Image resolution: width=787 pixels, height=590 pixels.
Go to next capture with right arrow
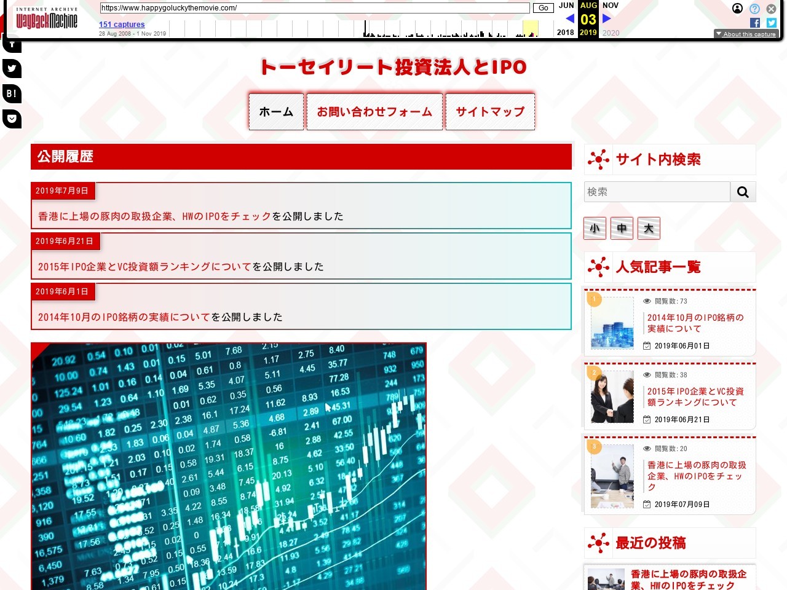click(x=607, y=18)
